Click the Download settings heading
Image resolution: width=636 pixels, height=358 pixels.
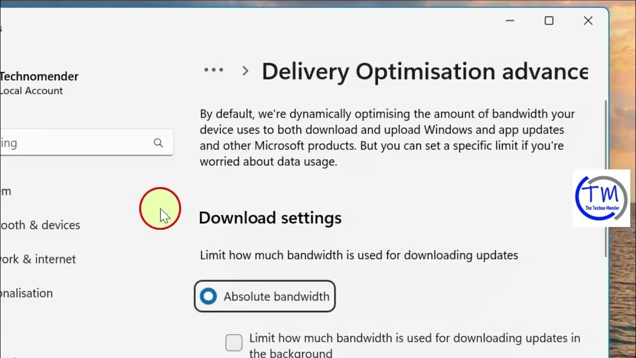point(270,218)
